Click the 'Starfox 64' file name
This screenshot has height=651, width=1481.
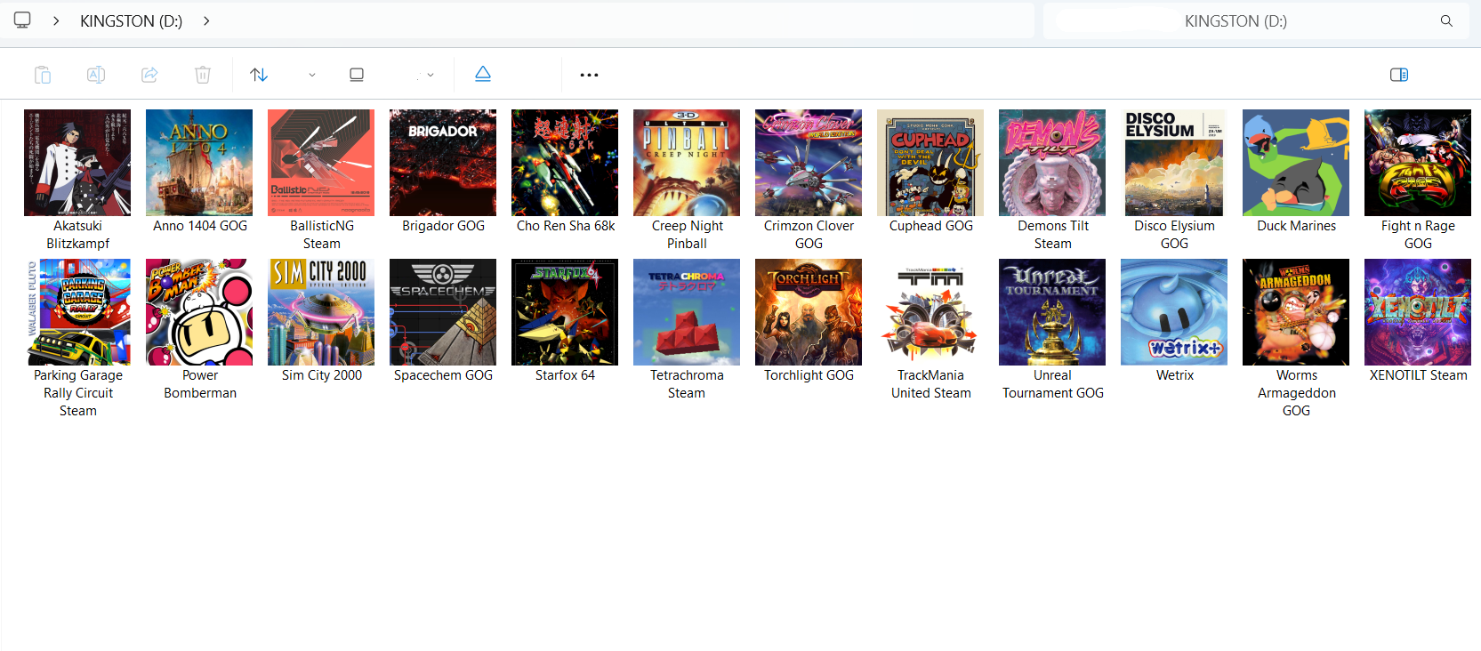point(565,375)
